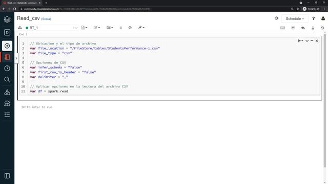328x184 pixels.
Task: Expand the workspace panel side arrow
Action: (16, 58)
